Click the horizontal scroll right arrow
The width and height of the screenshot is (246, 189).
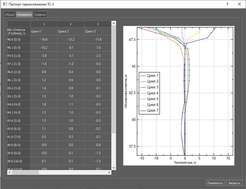(109, 172)
